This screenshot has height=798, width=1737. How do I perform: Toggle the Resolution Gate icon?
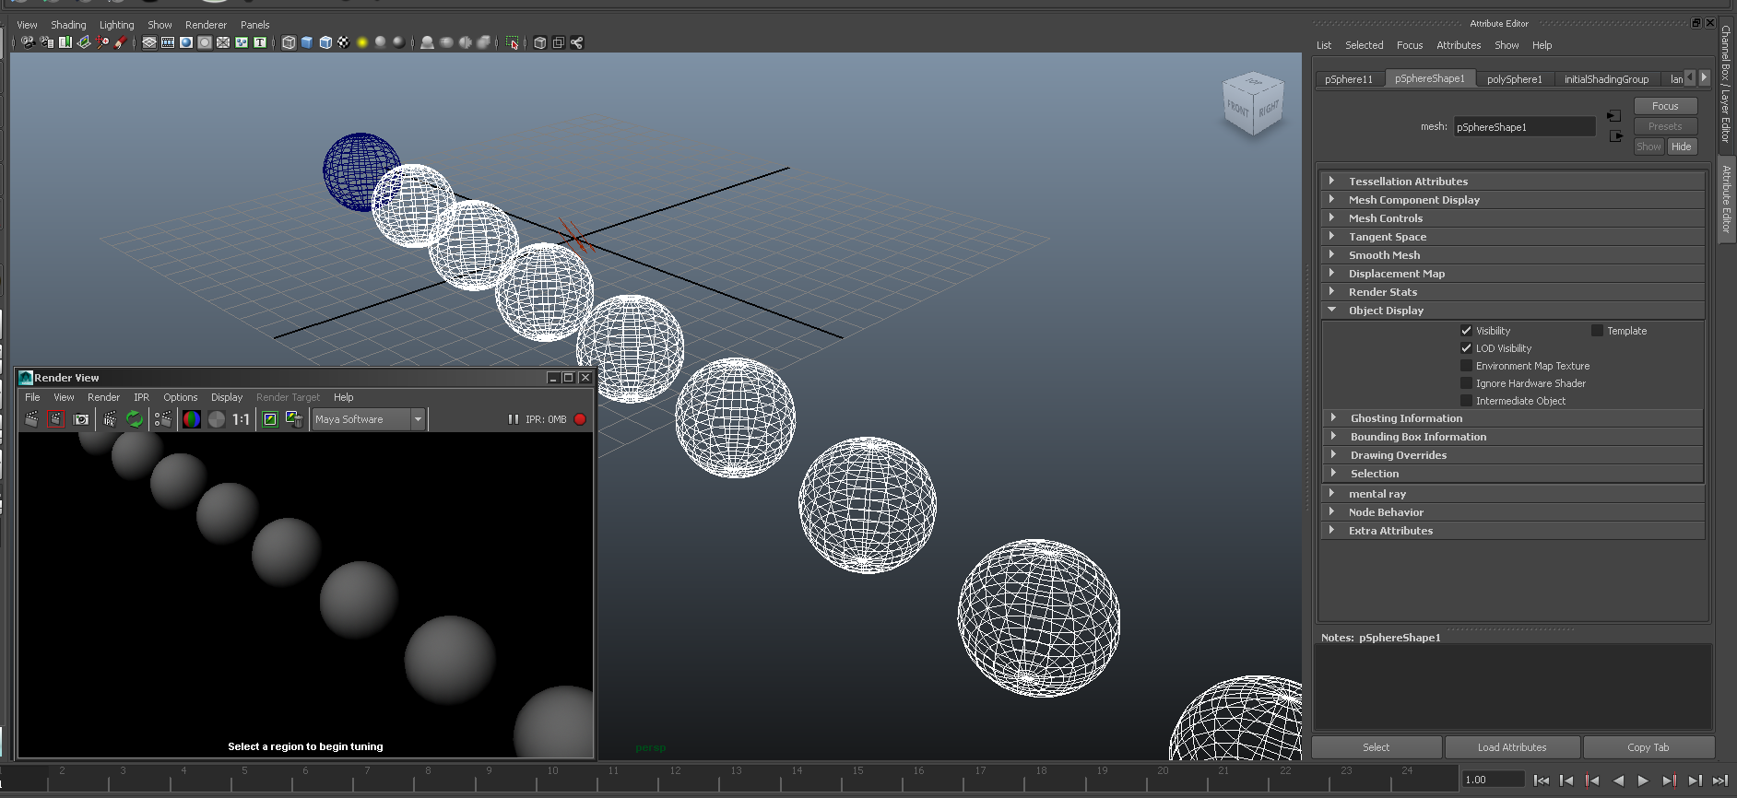click(186, 42)
